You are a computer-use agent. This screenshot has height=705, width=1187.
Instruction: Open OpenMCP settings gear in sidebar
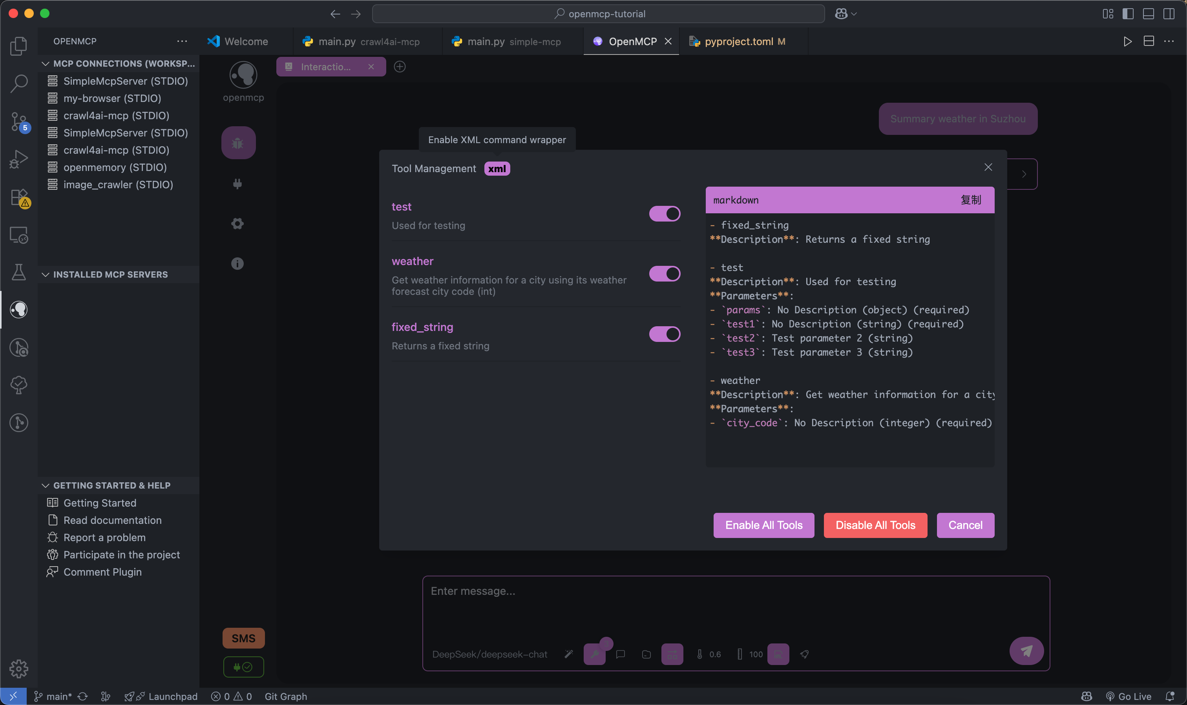tap(237, 223)
